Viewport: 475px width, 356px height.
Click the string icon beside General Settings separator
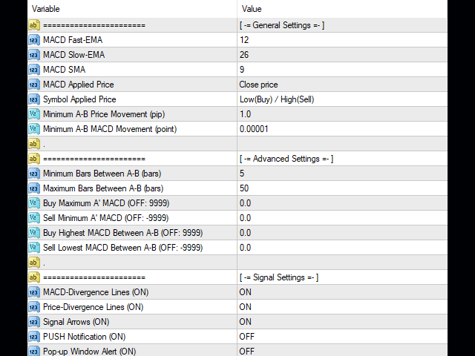point(34,25)
